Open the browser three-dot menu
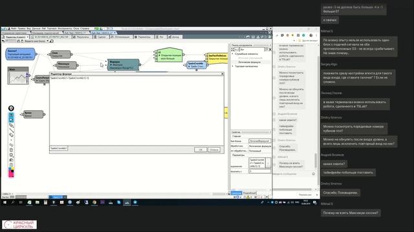 (316, 35)
